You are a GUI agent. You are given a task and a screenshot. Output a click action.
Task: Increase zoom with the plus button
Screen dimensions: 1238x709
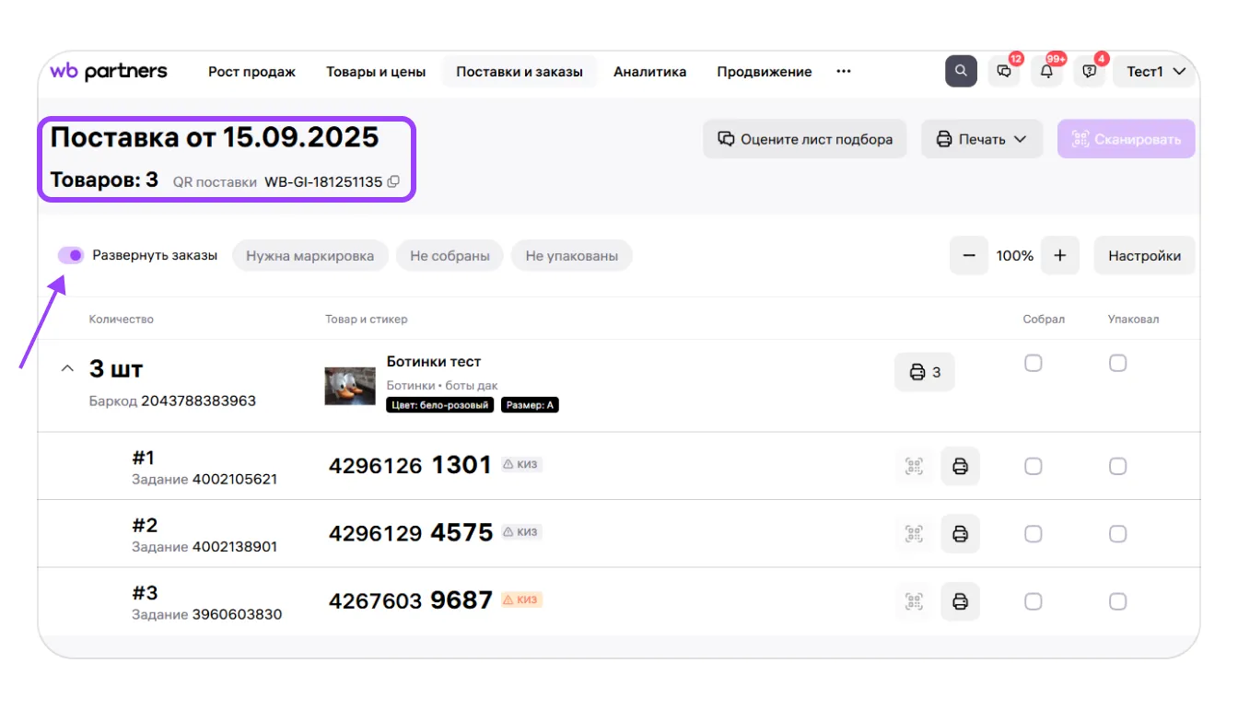click(x=1059, y=256)
